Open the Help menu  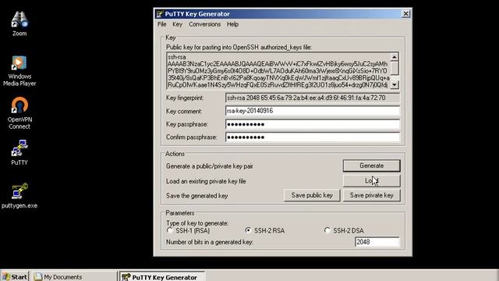pyautogui.click(x=232, y=24)
